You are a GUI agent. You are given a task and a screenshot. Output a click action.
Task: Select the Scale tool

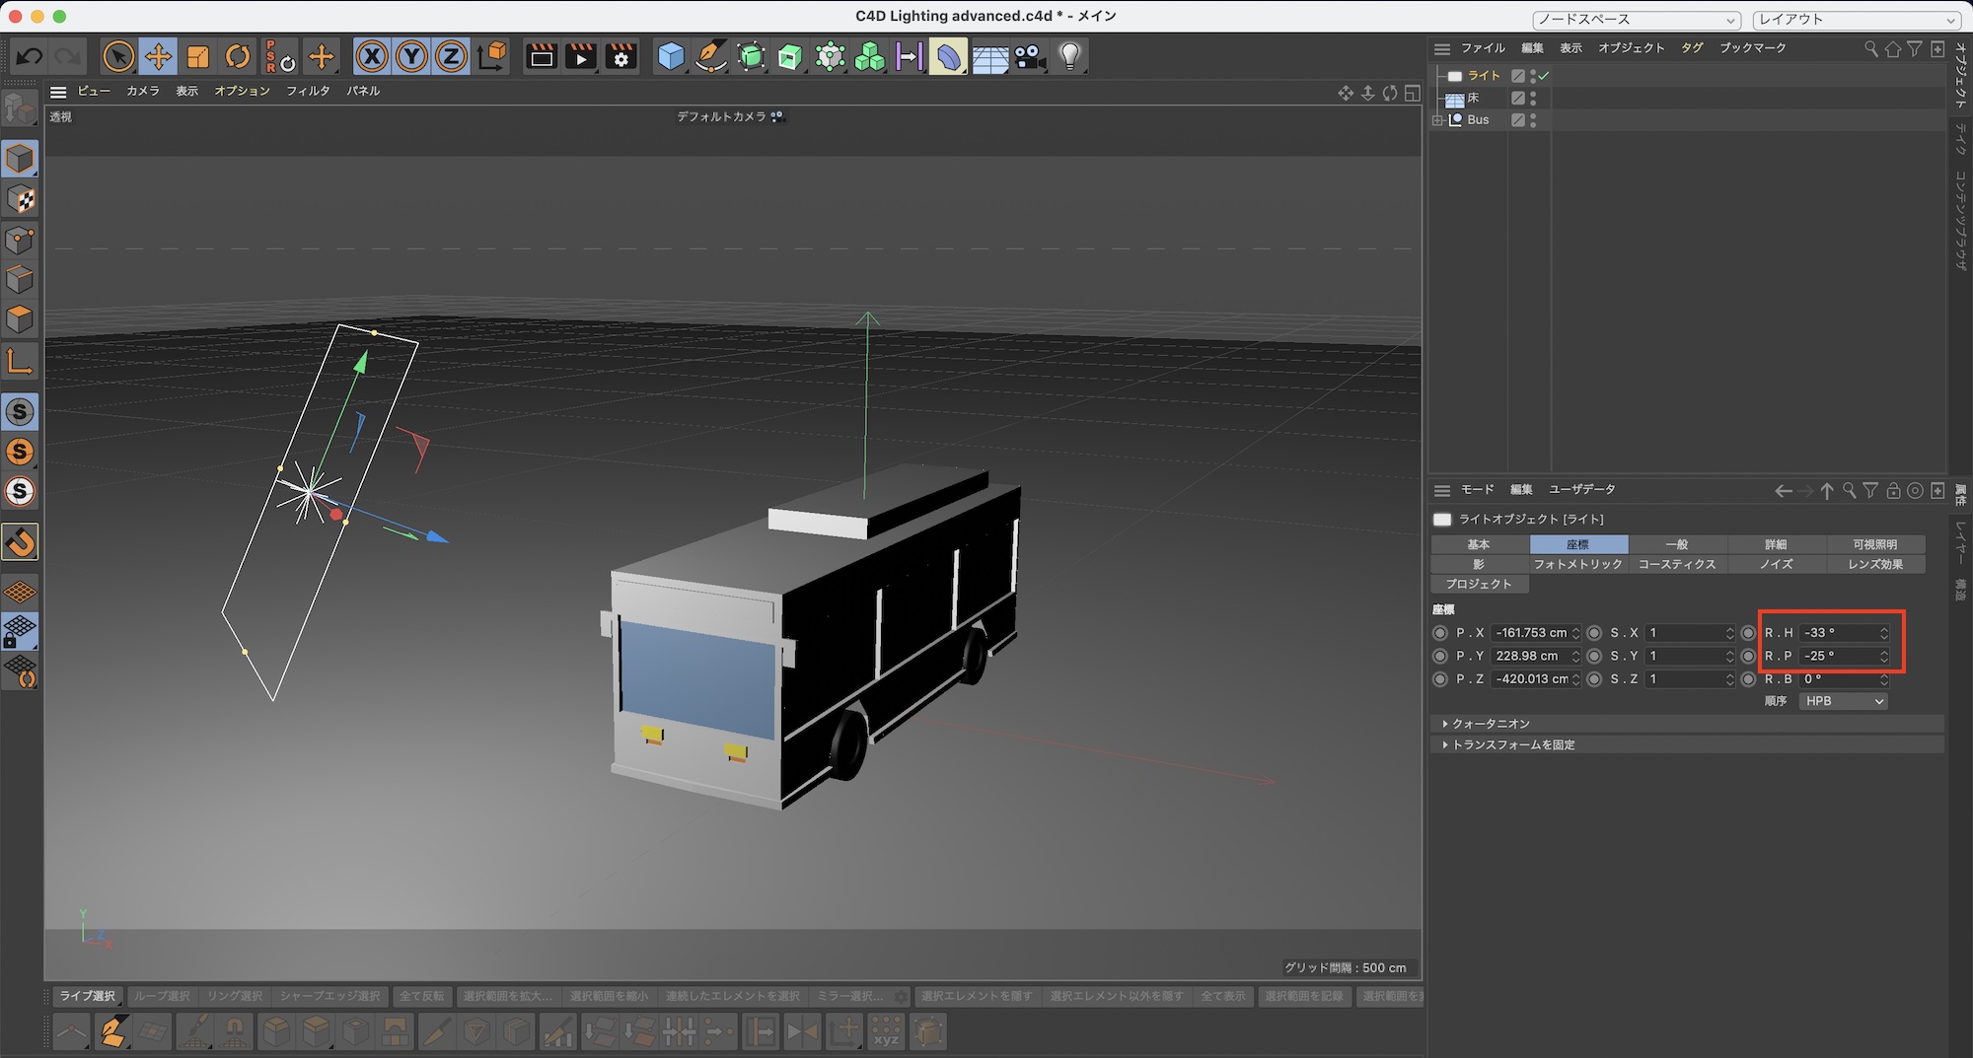(x=198, y=56)
